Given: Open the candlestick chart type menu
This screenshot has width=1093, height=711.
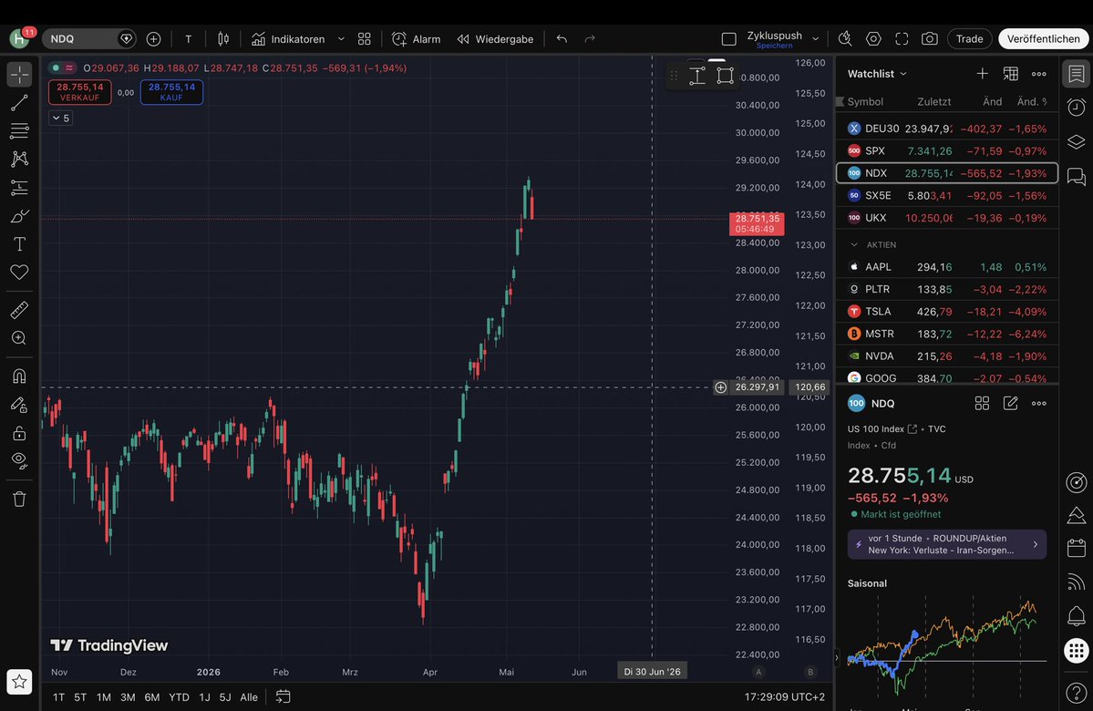Looking at the screenshot, I should 223,39.
